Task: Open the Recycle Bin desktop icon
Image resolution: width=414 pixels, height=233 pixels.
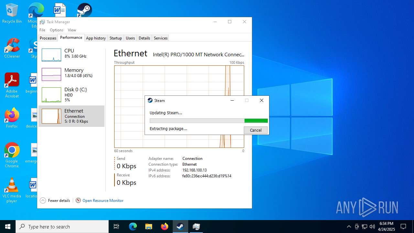Action: tap(12, 14)
